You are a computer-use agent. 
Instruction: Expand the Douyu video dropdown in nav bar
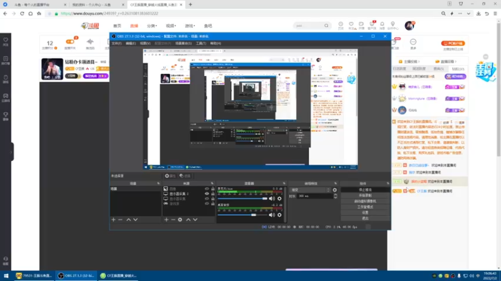pyautogui.click(x=171, y=26)
